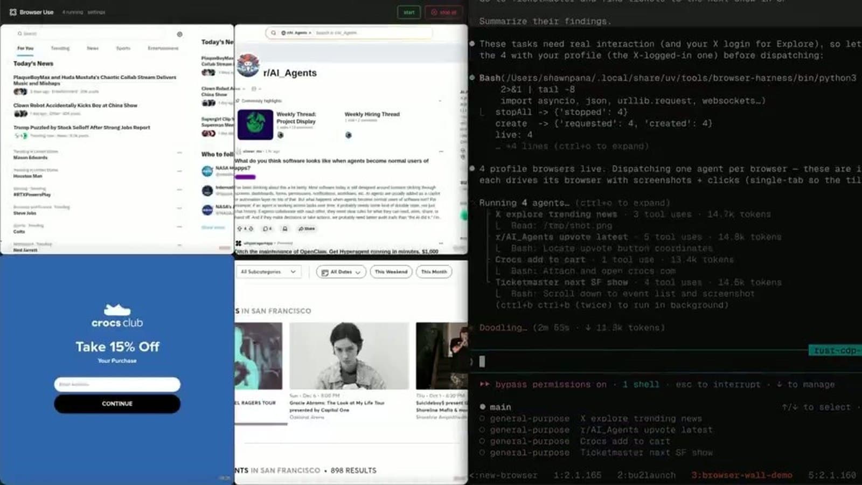
Task: Open Gracie Abrams The Look at My Life Tour
Action: point(337,406)
